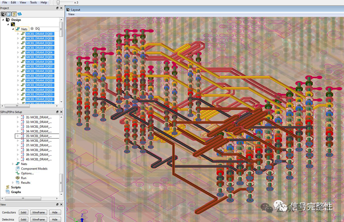Image resolution: width=344 pixels, height=222 pixels.
Task: Select the 32: MCB1_DRAM entry
Action: (39, 122)
